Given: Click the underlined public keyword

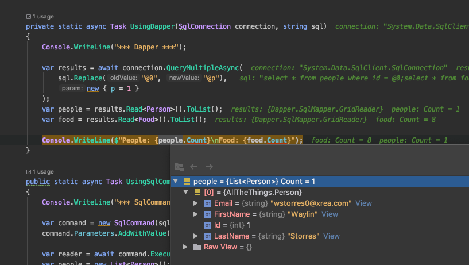Looking at the screenshot, I should point(38,182).
